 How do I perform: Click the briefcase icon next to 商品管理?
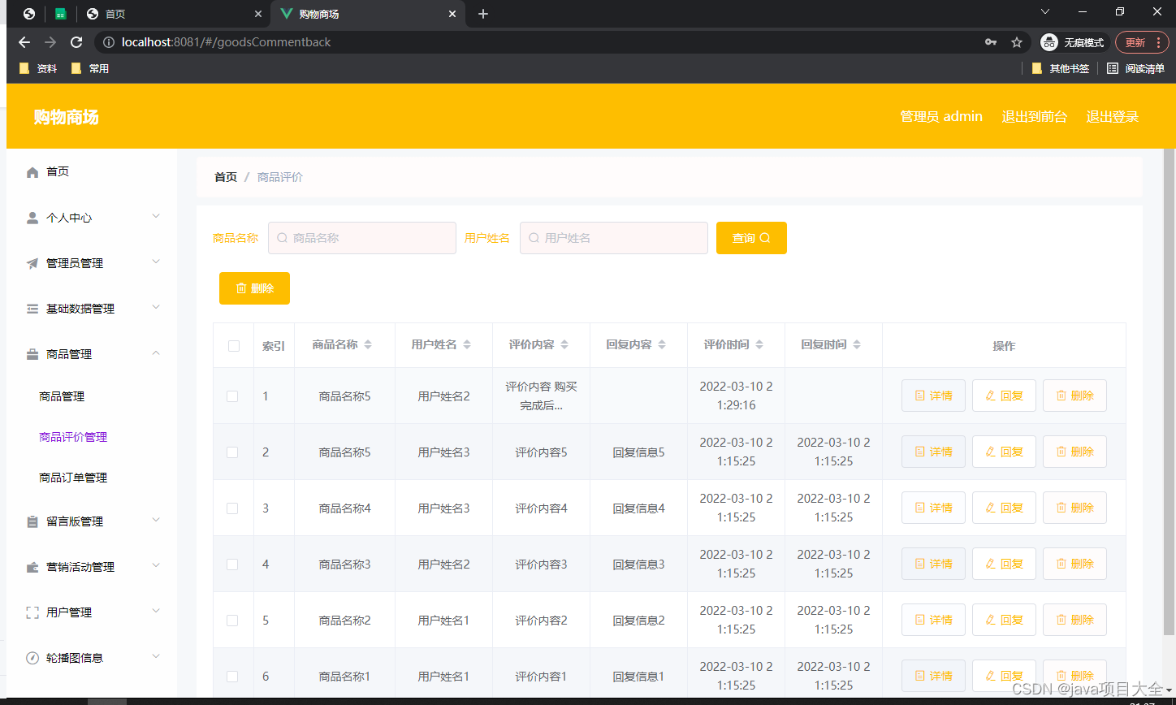point(32,354)
